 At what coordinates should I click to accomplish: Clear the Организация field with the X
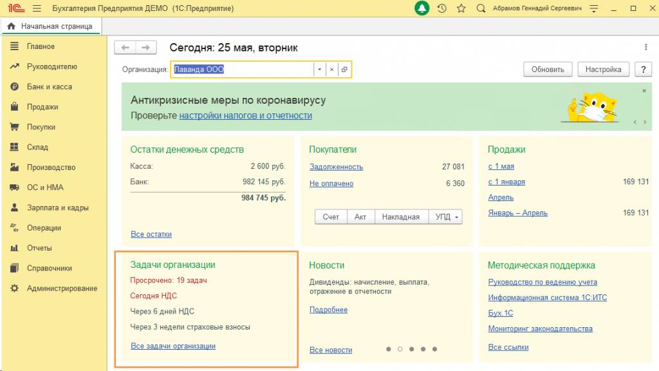(x=331, y=70)
